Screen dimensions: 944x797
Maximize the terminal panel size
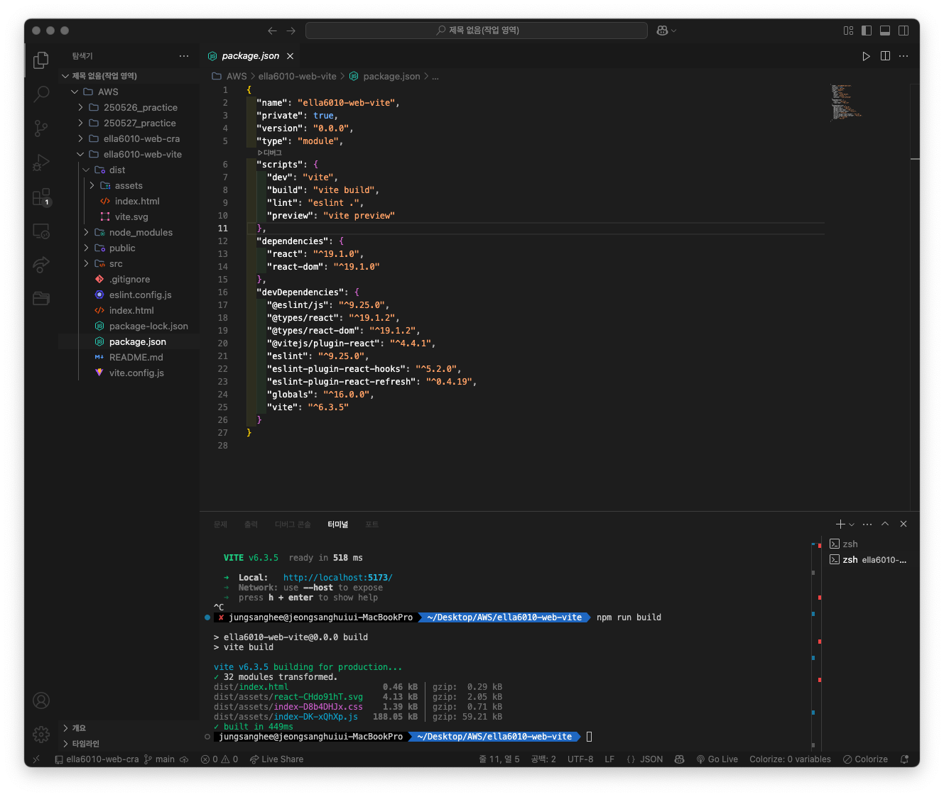885,524
